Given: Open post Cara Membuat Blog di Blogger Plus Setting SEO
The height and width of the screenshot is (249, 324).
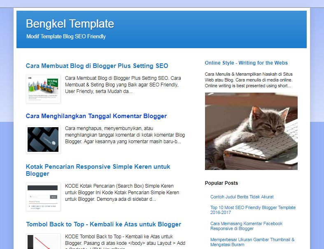Looking at the screenshot, I should point(97,66).
